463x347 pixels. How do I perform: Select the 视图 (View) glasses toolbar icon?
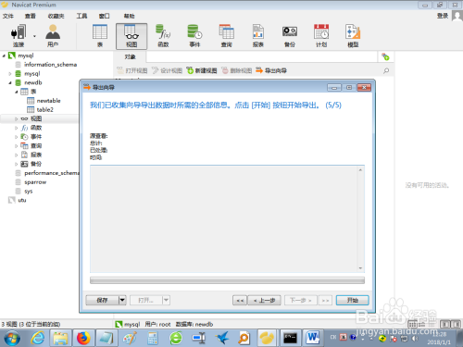point(131,36)
